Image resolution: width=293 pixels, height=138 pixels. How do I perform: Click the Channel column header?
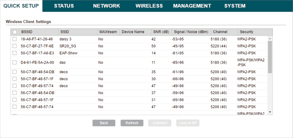[220, 32]
